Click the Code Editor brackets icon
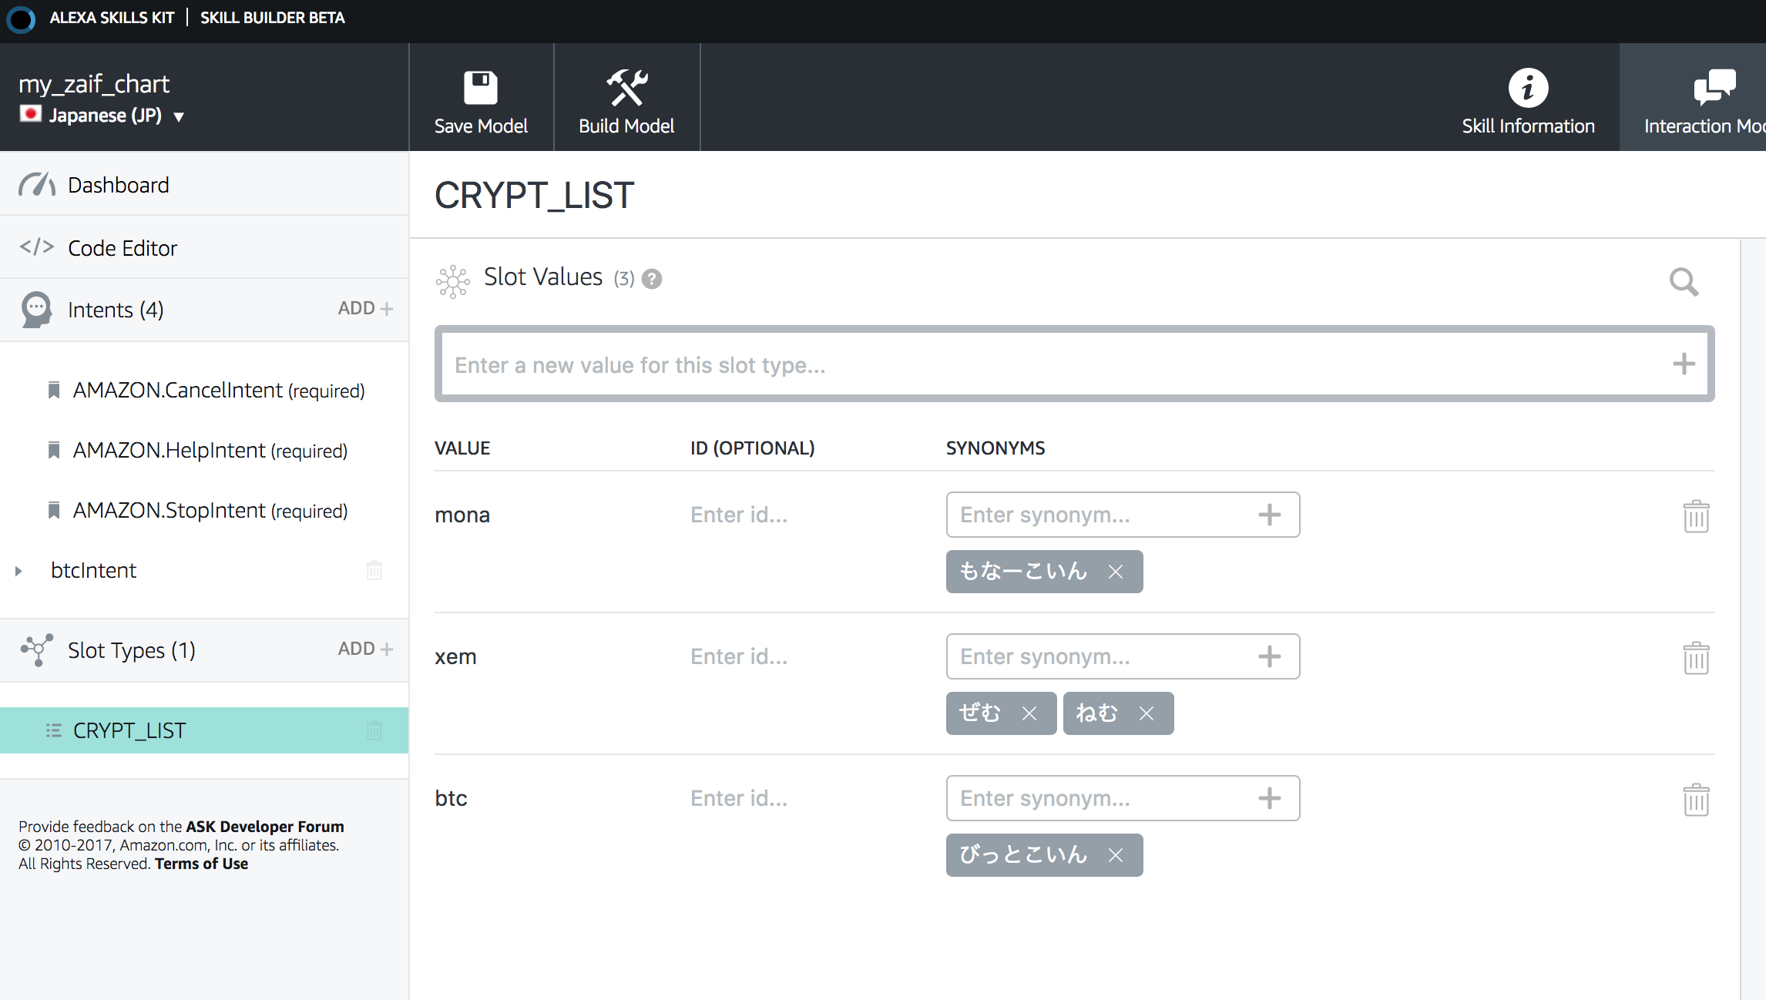The width and height of the screenshot is (1766, 1000). point(37,247)
